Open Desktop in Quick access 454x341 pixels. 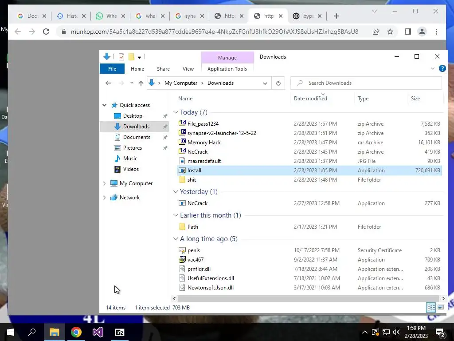(x=132, y=116)
